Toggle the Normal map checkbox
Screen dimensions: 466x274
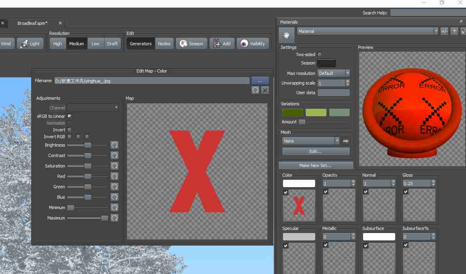tap(366, 191)
